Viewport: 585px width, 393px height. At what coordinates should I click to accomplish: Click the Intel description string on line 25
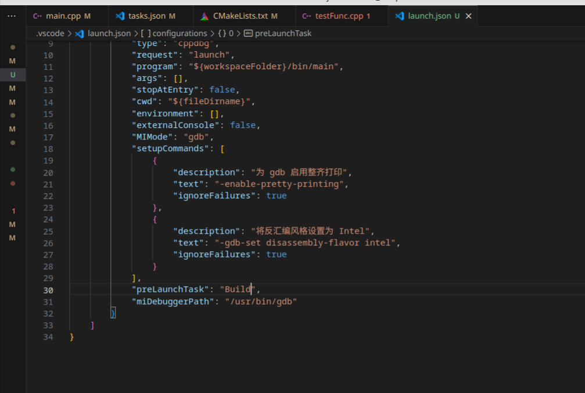tap(310, 231)
